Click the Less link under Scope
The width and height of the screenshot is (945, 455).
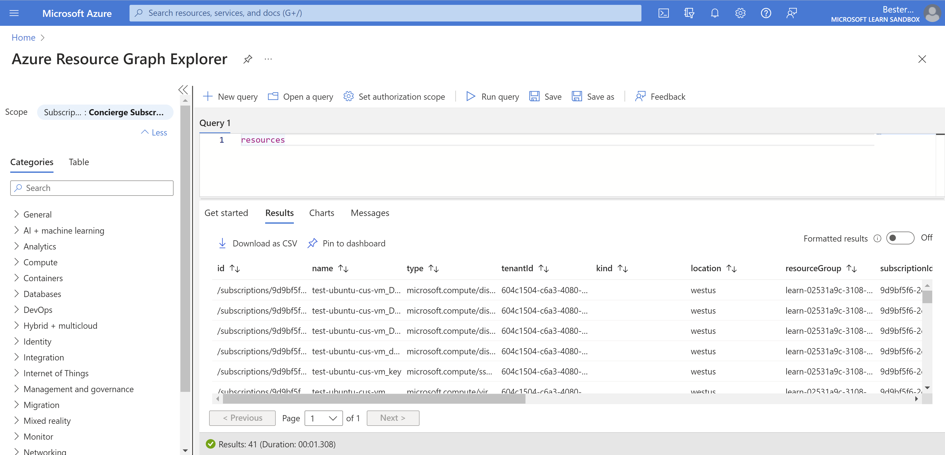click(154, 133)
